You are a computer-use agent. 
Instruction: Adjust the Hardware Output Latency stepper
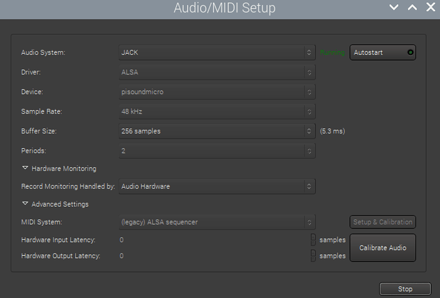(x=313, y=256)
